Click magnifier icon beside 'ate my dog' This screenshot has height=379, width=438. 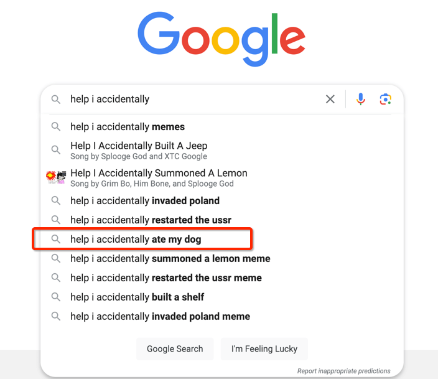click(56, 239)
